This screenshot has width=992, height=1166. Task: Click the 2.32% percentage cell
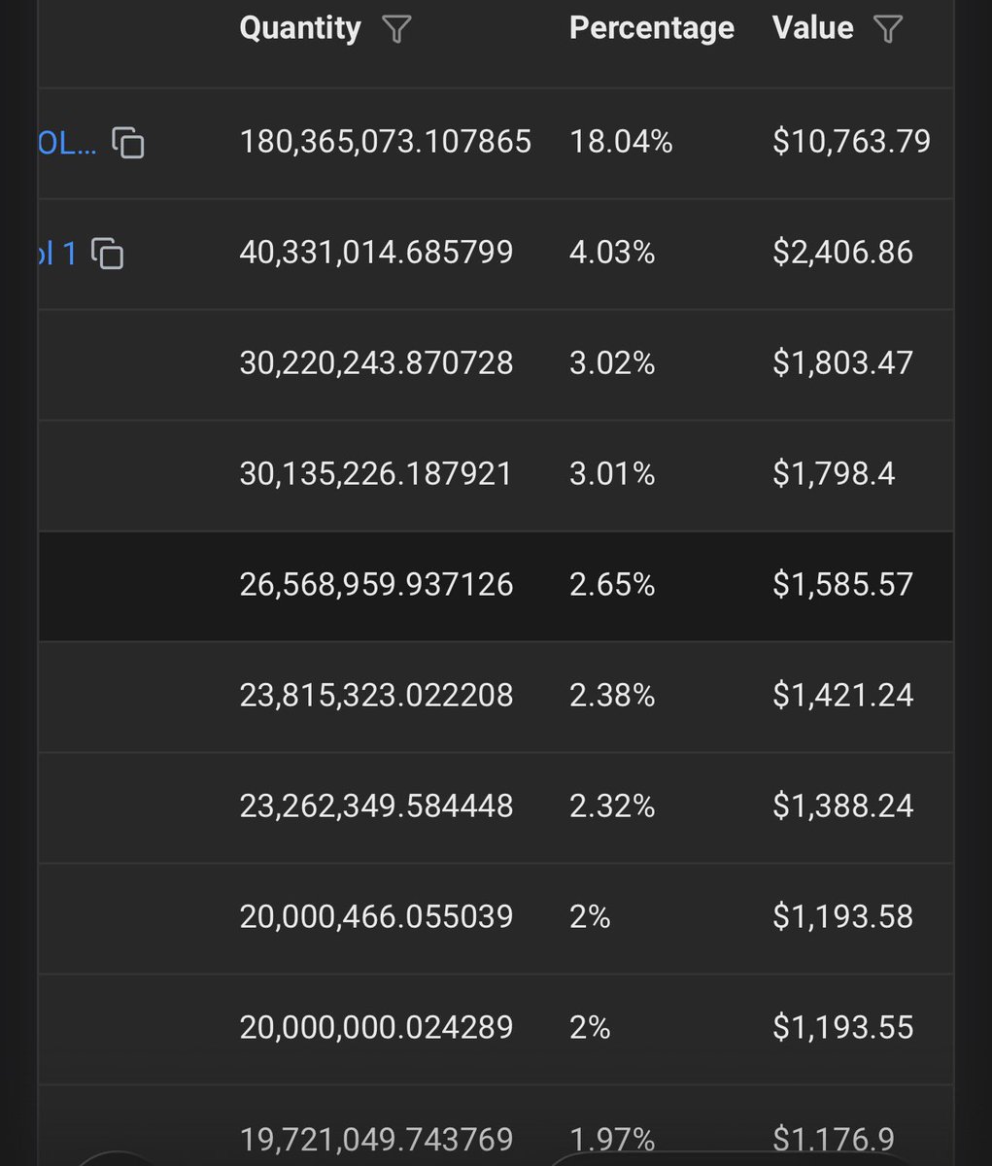[x=612, y=806]
